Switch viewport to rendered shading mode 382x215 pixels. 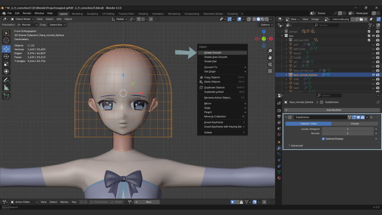tap(266, 19)
